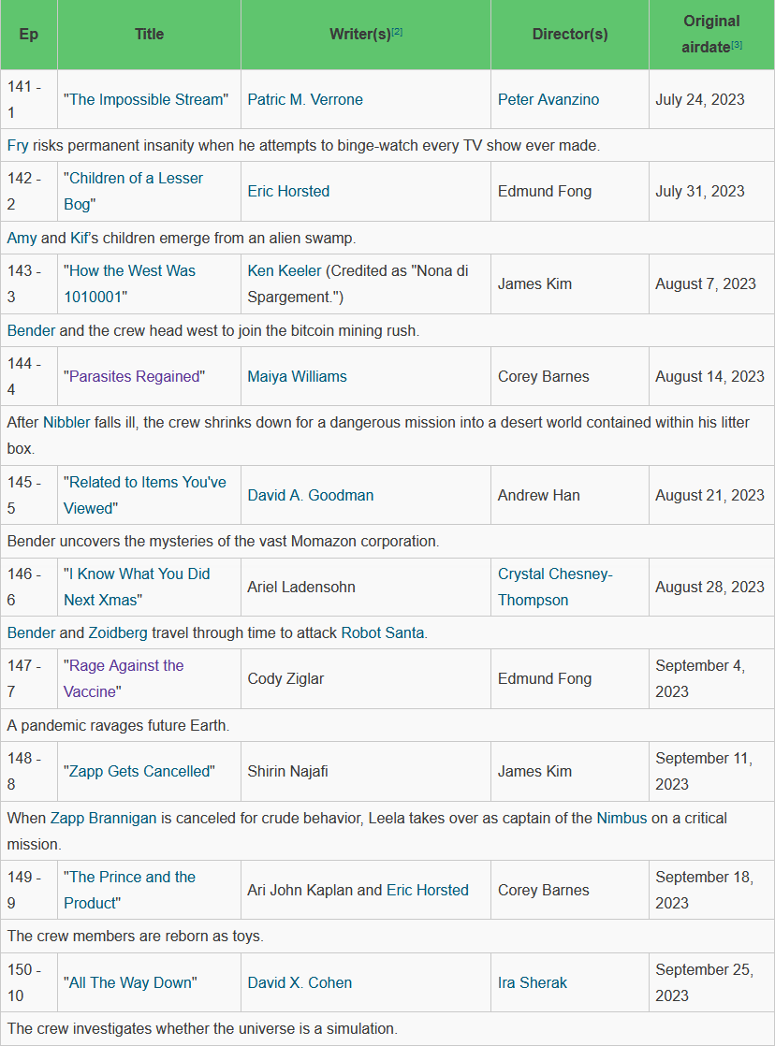The height and width of the screenshot is (1046, 775).
Task: Select "James Kim" in episode 143 row
Action: coord(534,284)
